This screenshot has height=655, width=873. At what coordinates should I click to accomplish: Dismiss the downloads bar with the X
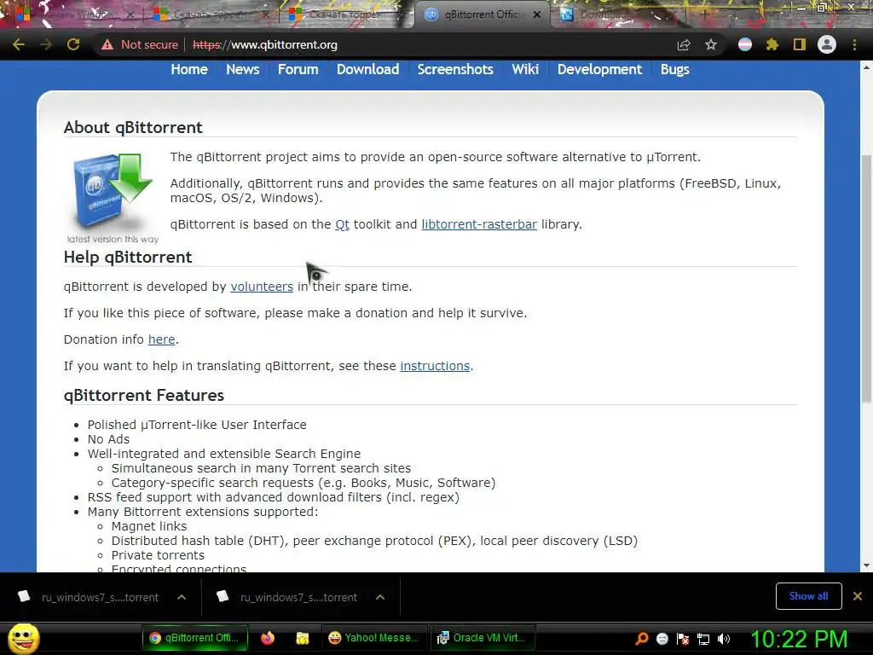pyautogui.click(x=858, y=596)
